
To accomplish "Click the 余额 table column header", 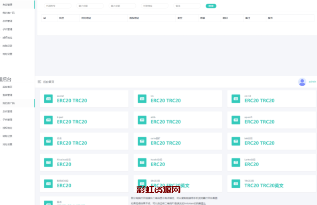I will pyautogui.click(x=202, y=18).
